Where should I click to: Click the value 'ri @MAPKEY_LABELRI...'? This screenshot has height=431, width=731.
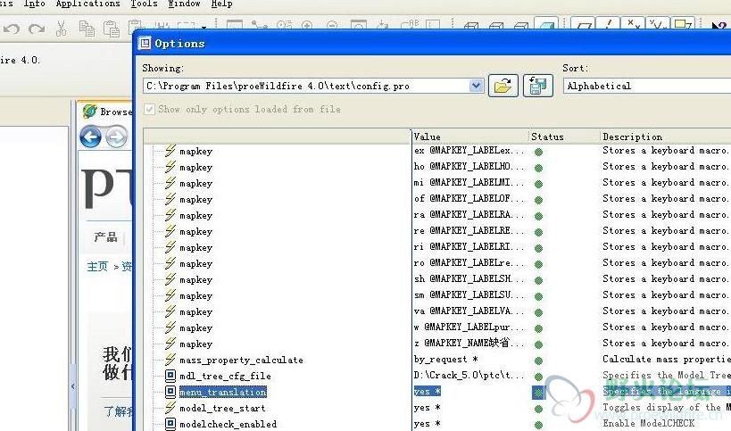(x=469, y=246)
